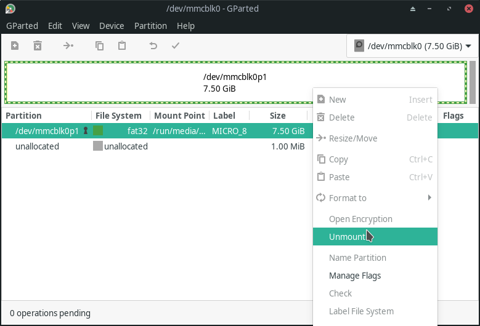This screenshot has width=480, height=326.
Task: Click the green fat32 color square
Action: tap(98, 130)
